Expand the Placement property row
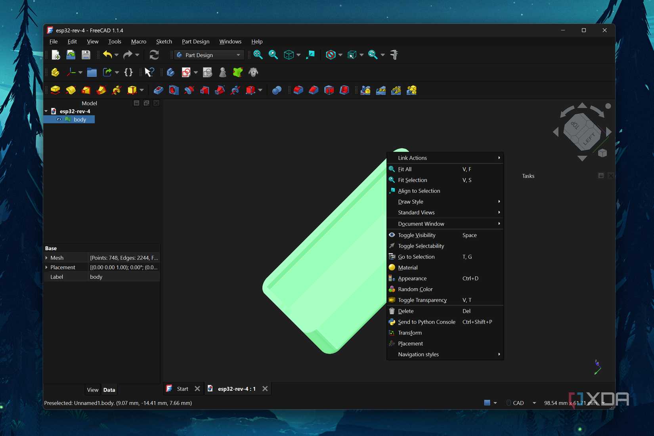This screenshot has height=436, width=654. tap(46, 267)
